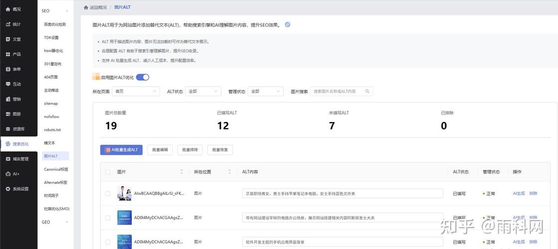Open the 资源库 database icon
Image resolution: width=558 pixels, height=249 pixels.
point(8,129)
